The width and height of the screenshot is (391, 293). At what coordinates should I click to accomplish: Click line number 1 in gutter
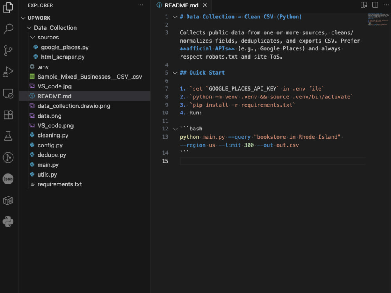click(167, 17)
